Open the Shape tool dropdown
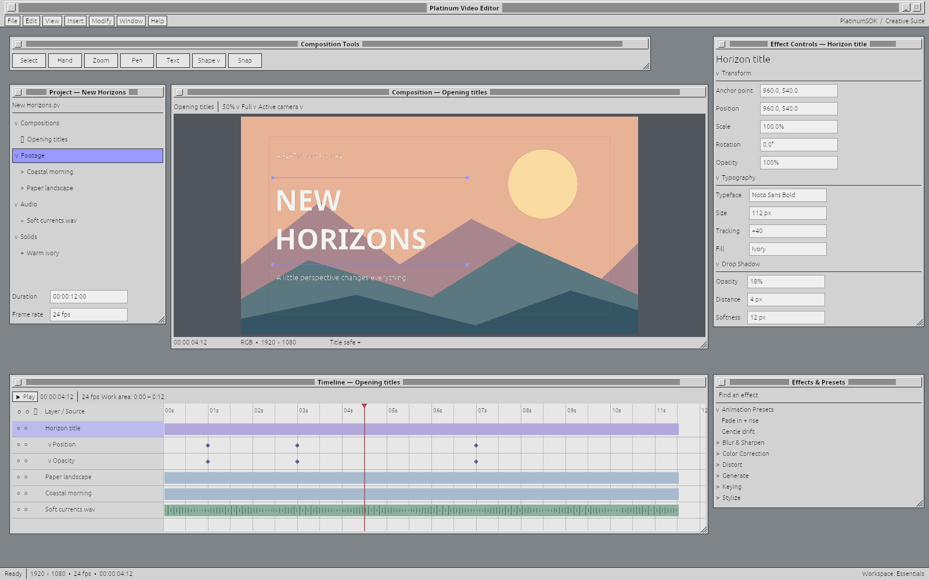 coord(209,60)
